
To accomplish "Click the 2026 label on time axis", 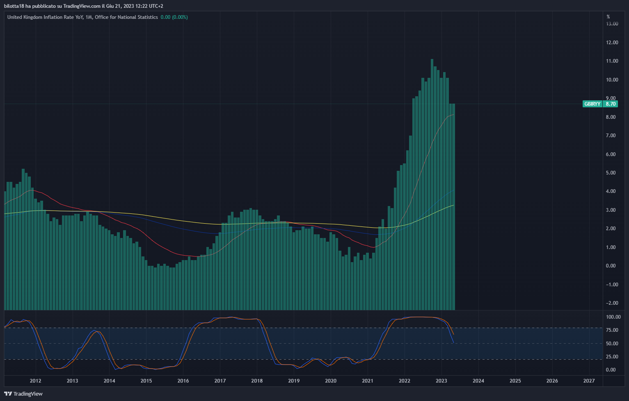I will tap(552, 381).
